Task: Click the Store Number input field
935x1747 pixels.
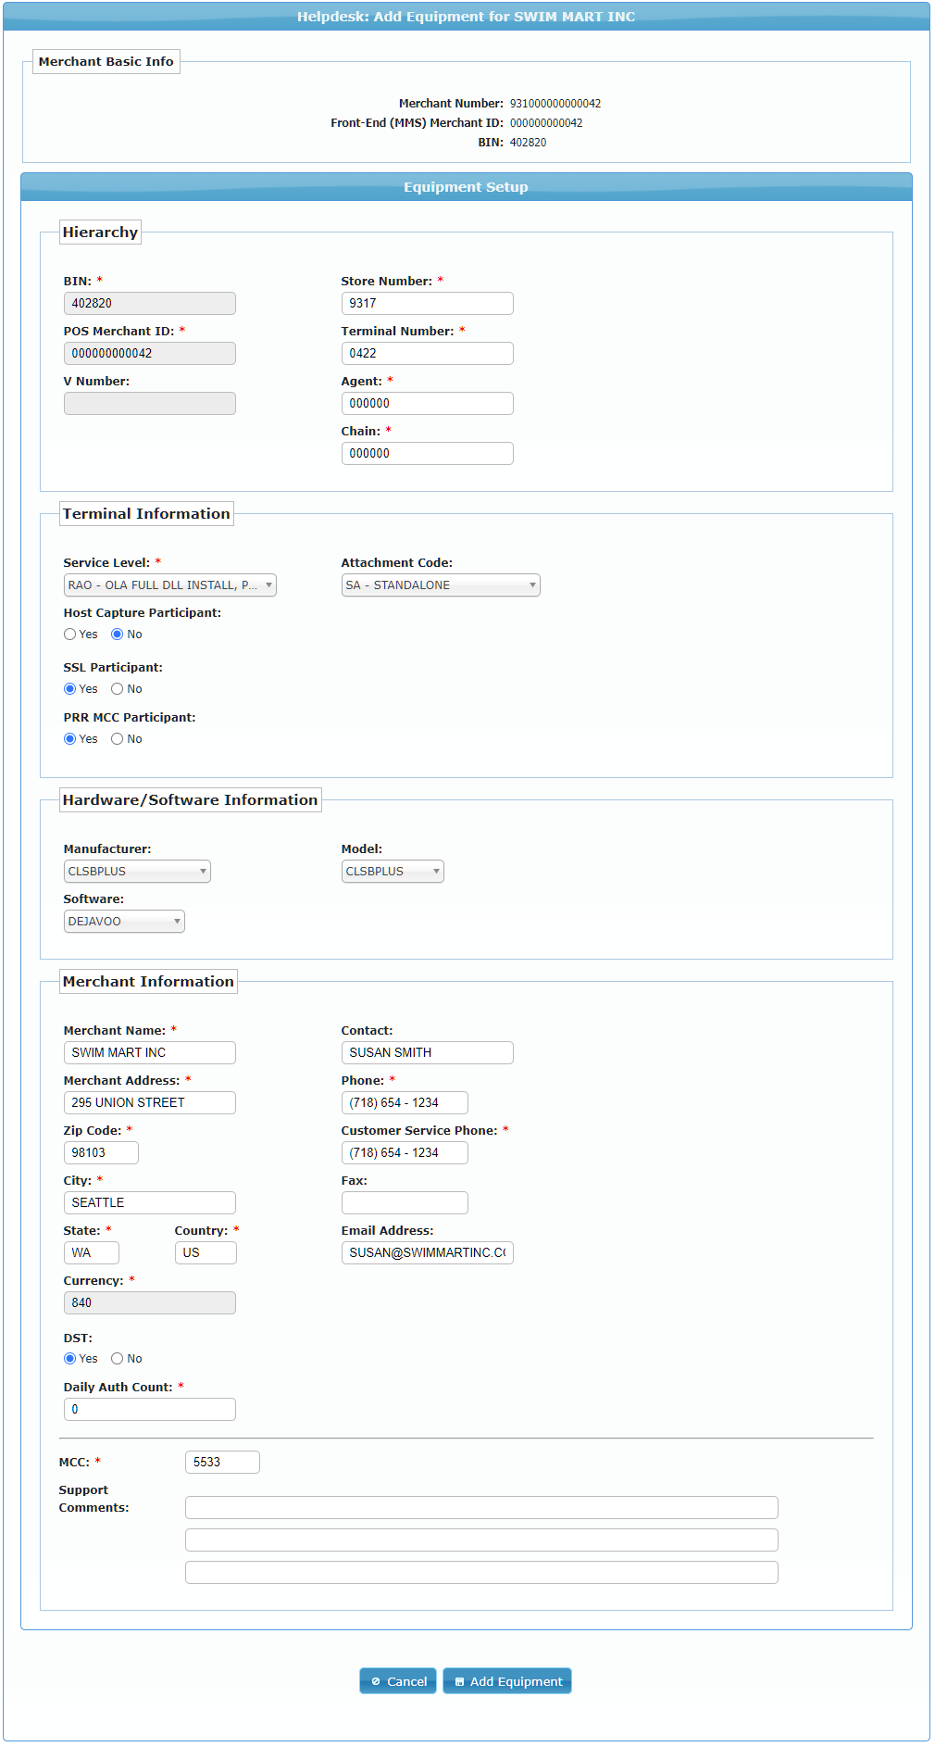Action: point(427,304)
